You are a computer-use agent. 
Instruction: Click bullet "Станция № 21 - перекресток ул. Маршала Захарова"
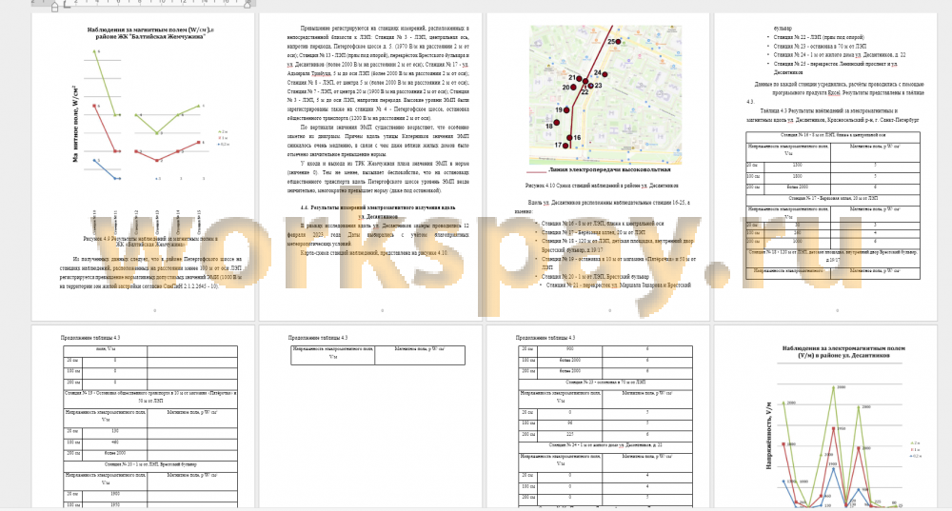618,285
